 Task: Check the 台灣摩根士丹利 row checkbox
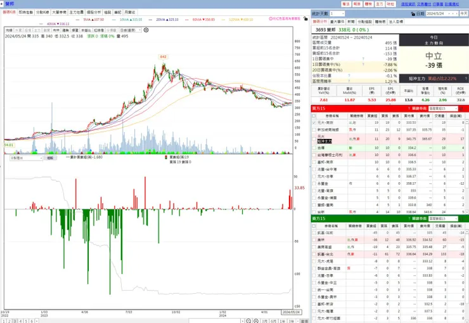[x=314, y=155]
